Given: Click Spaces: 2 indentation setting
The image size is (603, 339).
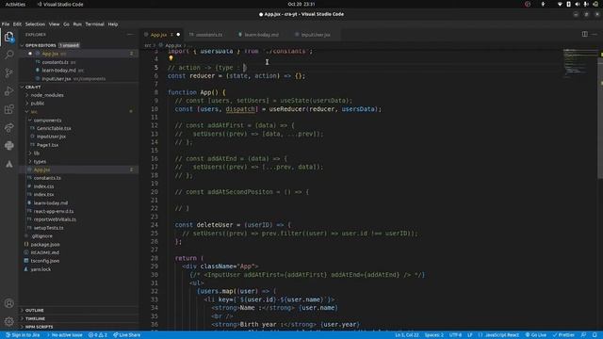Looking at the screenshot, I should point(434,335).
